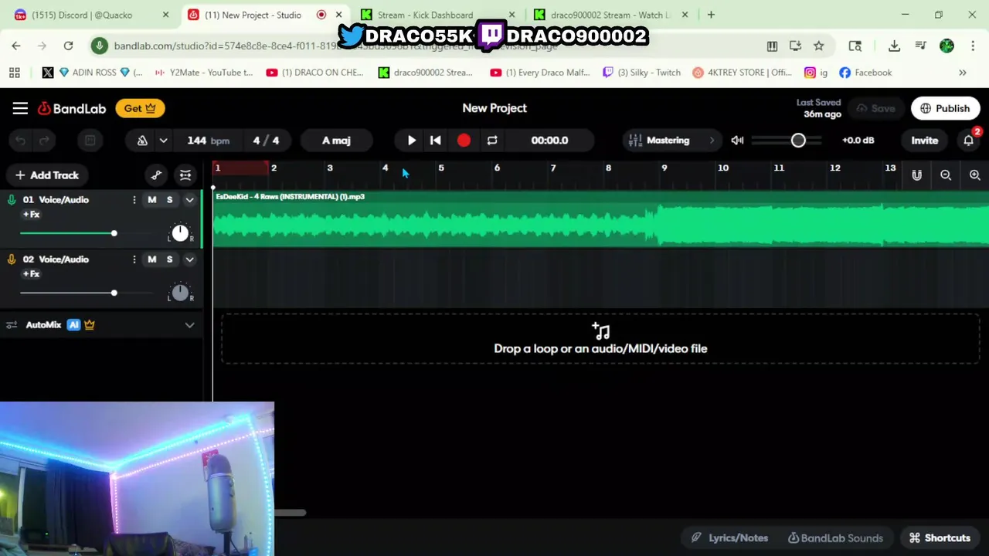Click the return-to-start button
The height and width of the screenshot is (556, 989).
(x=436, y=141)
